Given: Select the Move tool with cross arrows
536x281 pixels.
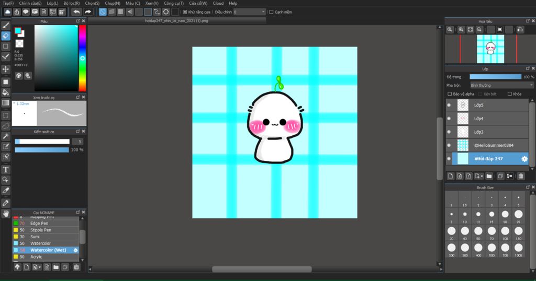Looking at the screenshot, I should coord(6,69).
